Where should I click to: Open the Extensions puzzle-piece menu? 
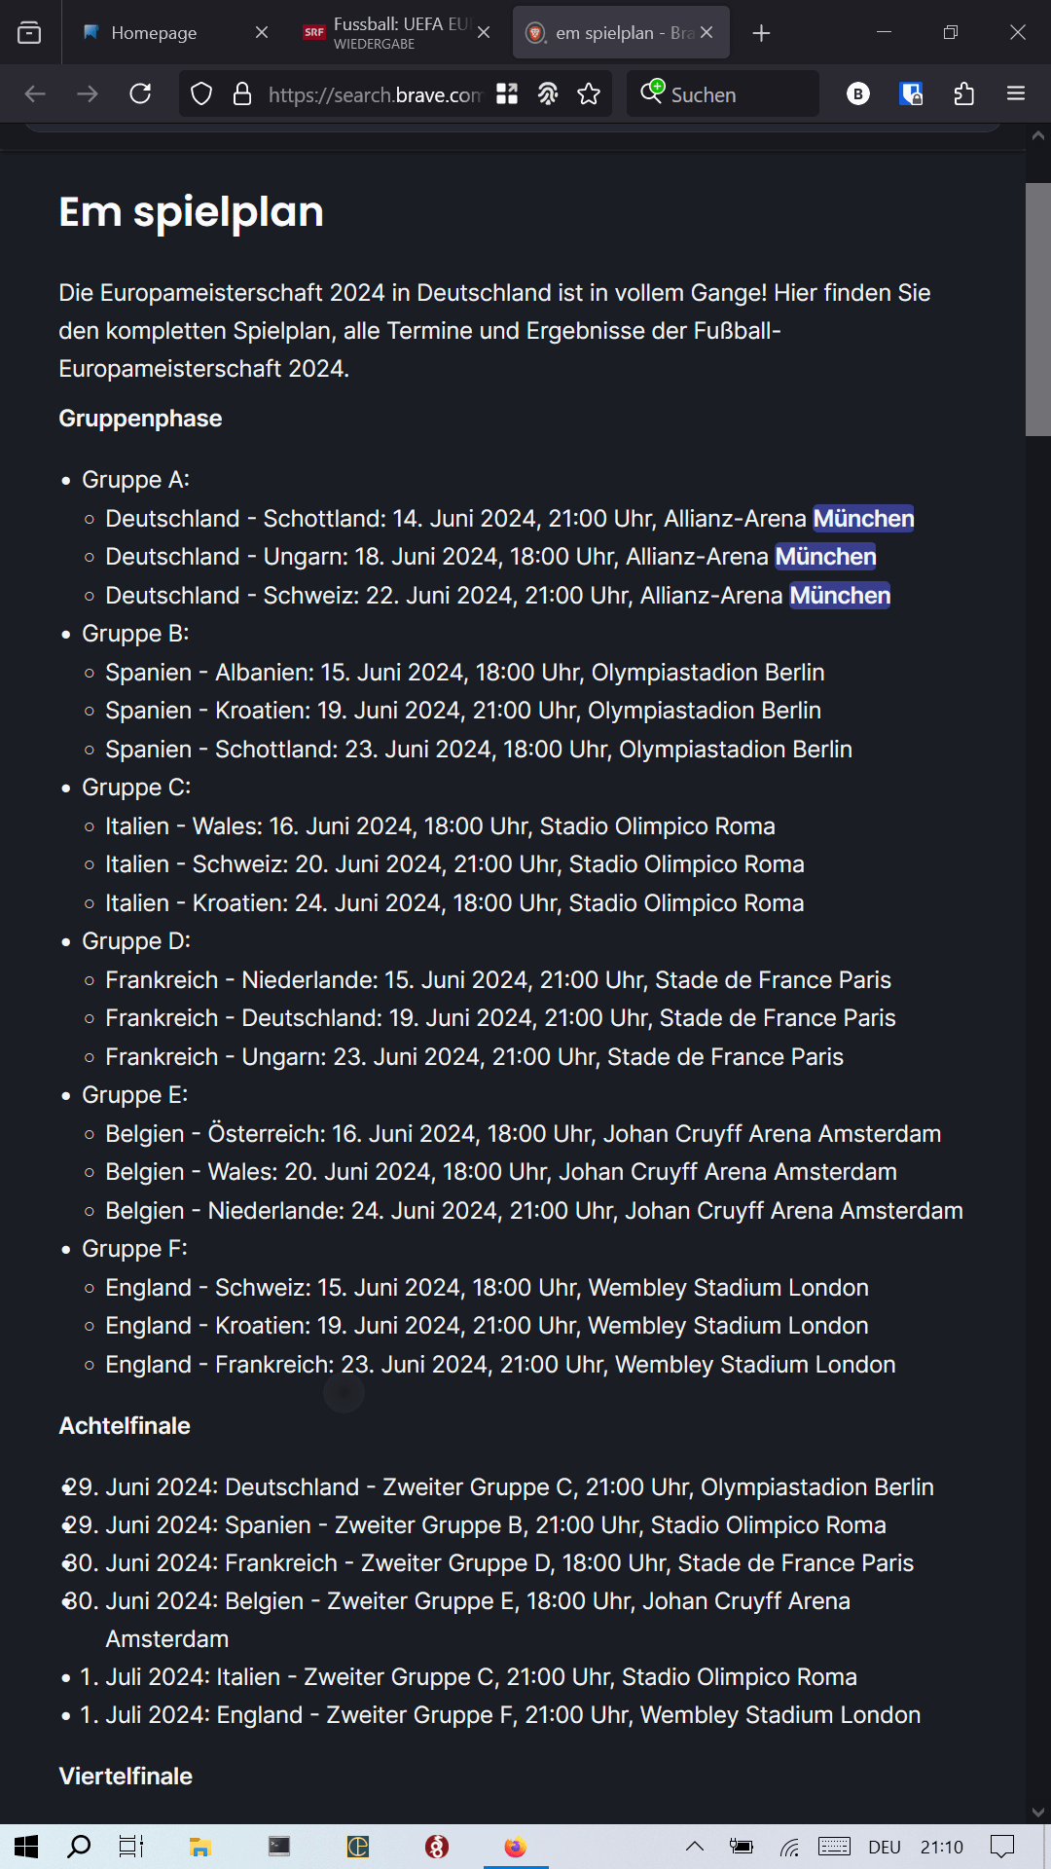pos(963,93)
